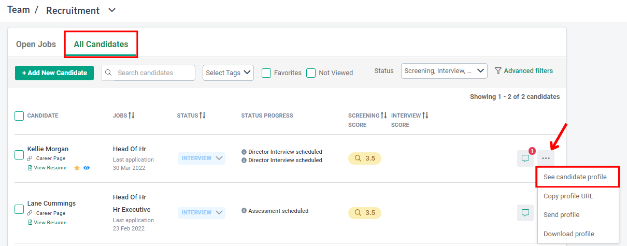Enable the Favorites filter checkbox
Viewport: 627px width, 246px height.
click(x=266, y=73)
